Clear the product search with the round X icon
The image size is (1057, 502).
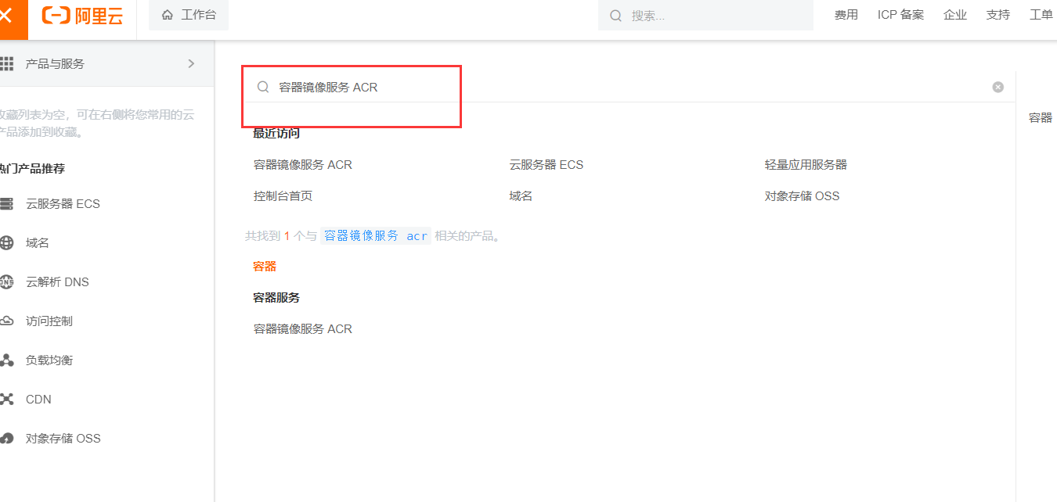997,87
